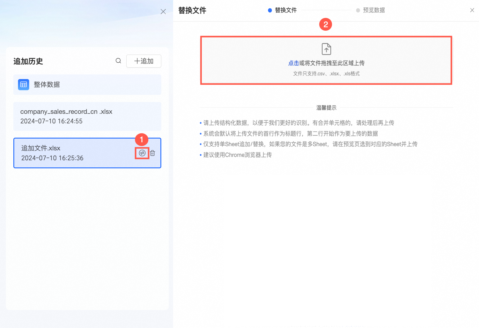479x328 pixels.
Task: Click the 追加历史 panel title
Action: [x=28, y=61]
